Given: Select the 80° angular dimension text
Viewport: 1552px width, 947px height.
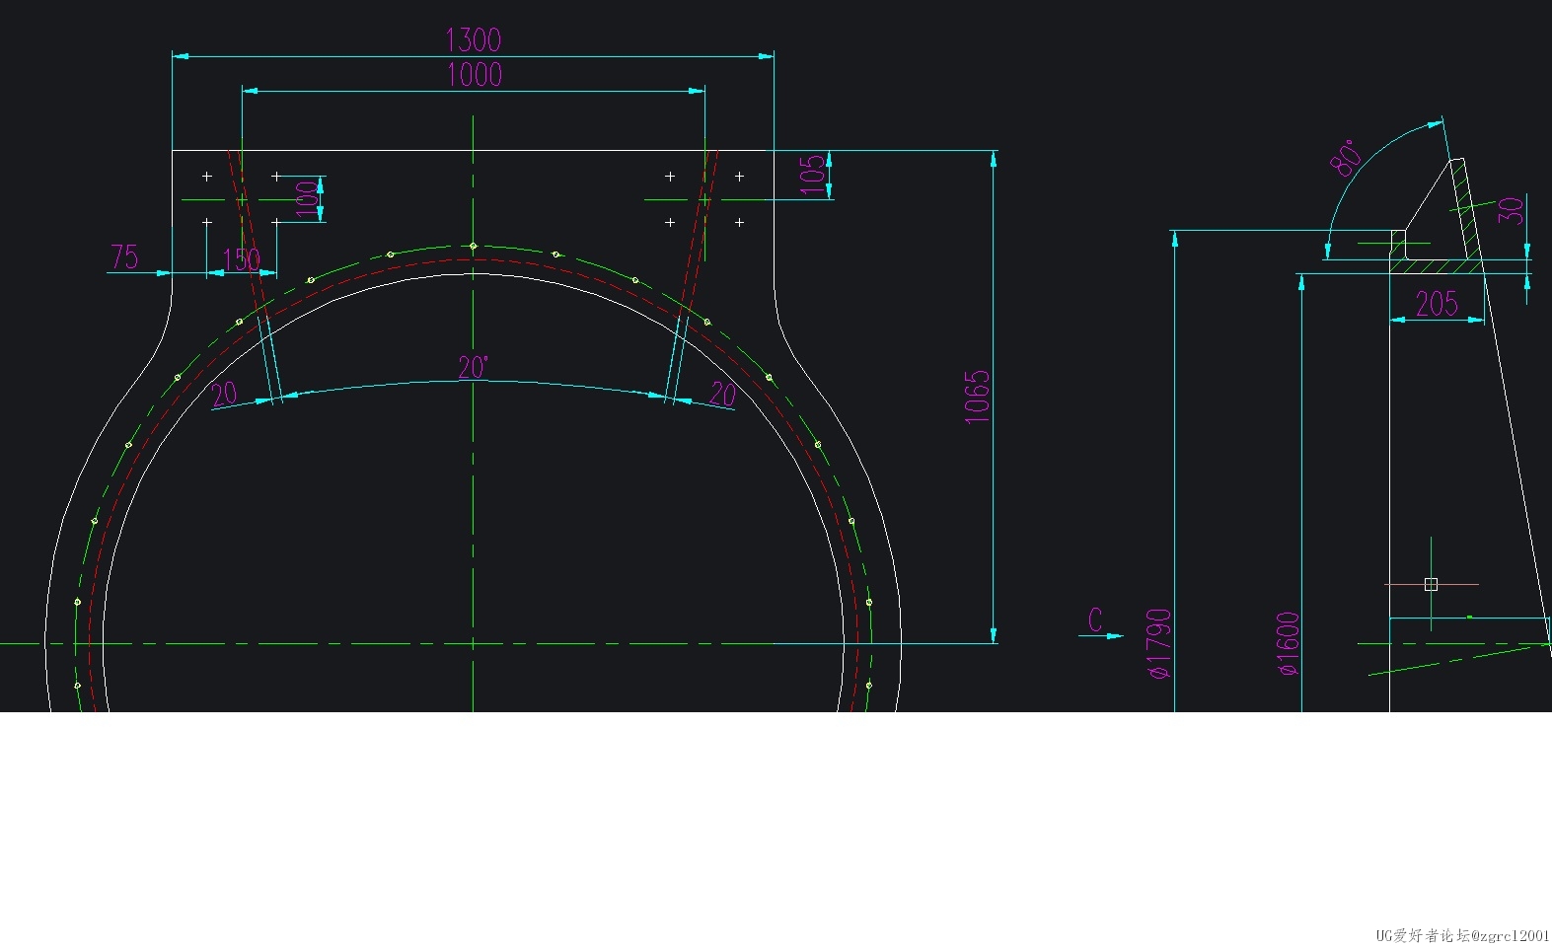Looking at the screenshot, I should click(1348, 158).
